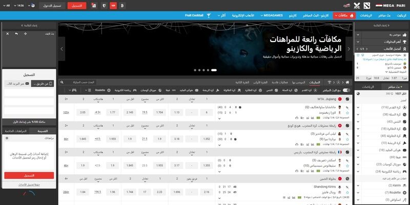This screenshot has width=410, height=205.
Task: Toggle the 'مع البث المباشر' live stream switch
Action: tap(346, 90)
